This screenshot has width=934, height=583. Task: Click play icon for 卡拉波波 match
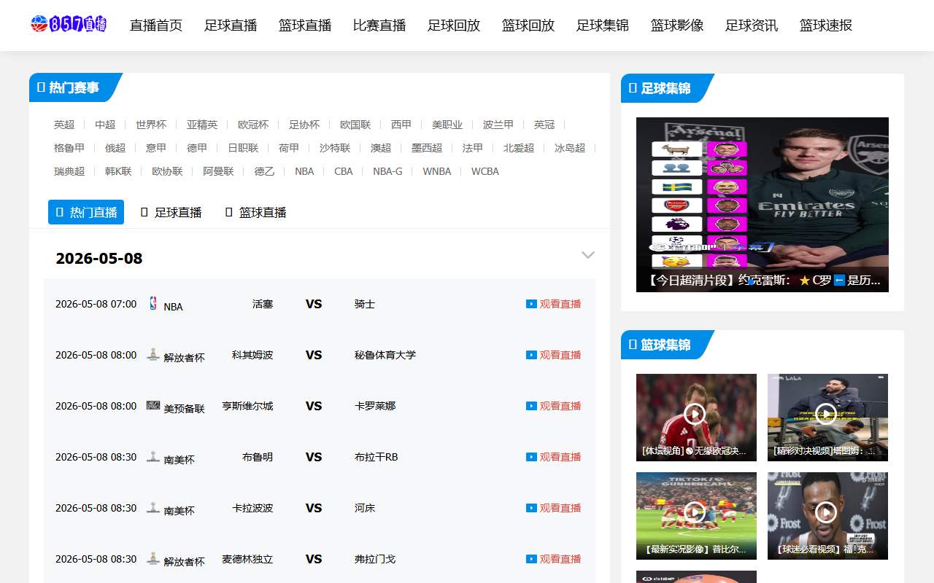(x=531, y=508)
